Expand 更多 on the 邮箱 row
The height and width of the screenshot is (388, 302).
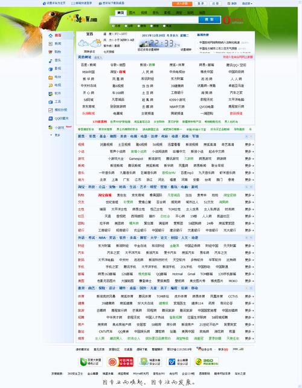pyautogui.click(x=249, y=274)
